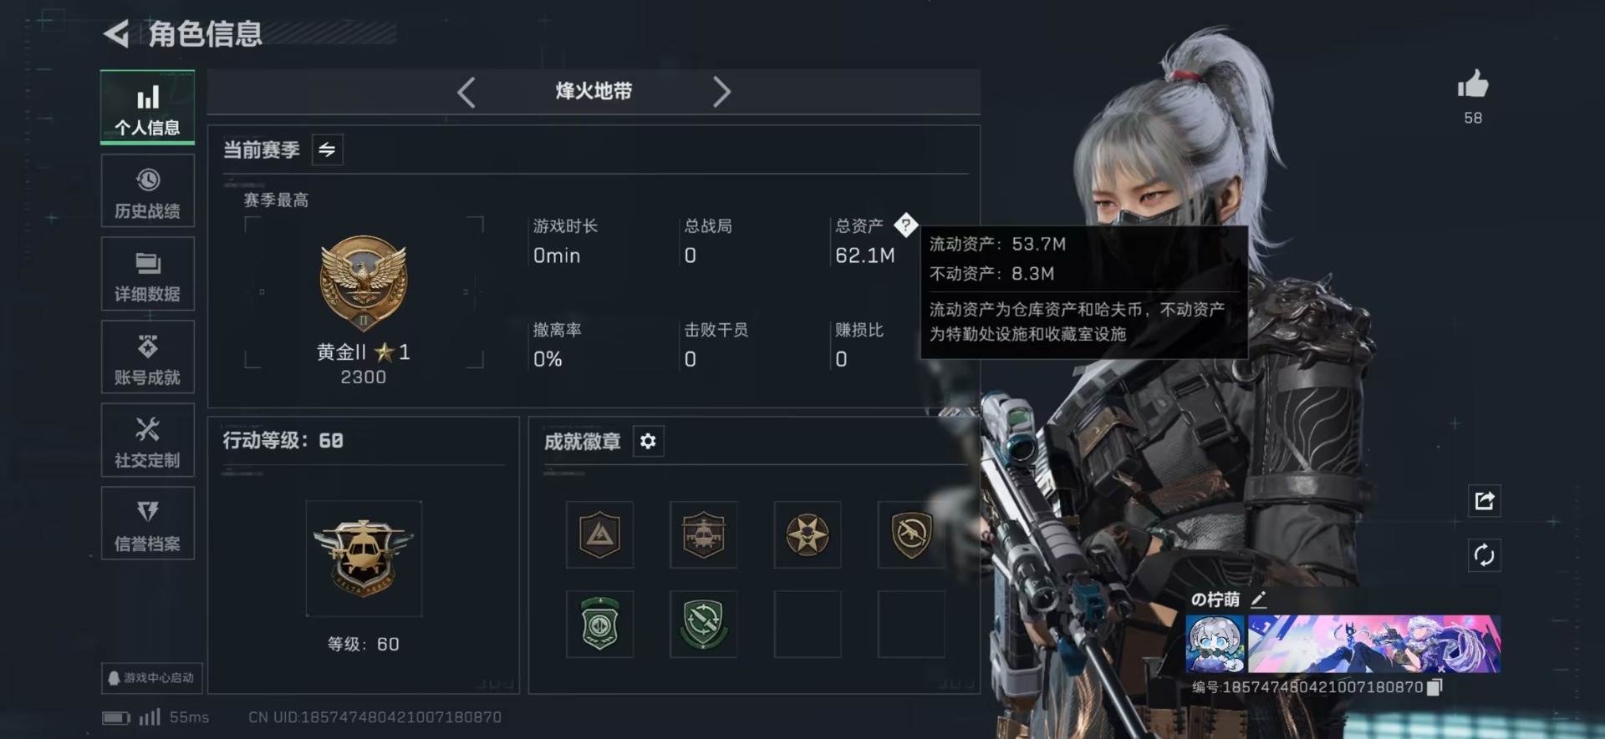Click the back arrow beside 角色信息

[x=116, y=33]
